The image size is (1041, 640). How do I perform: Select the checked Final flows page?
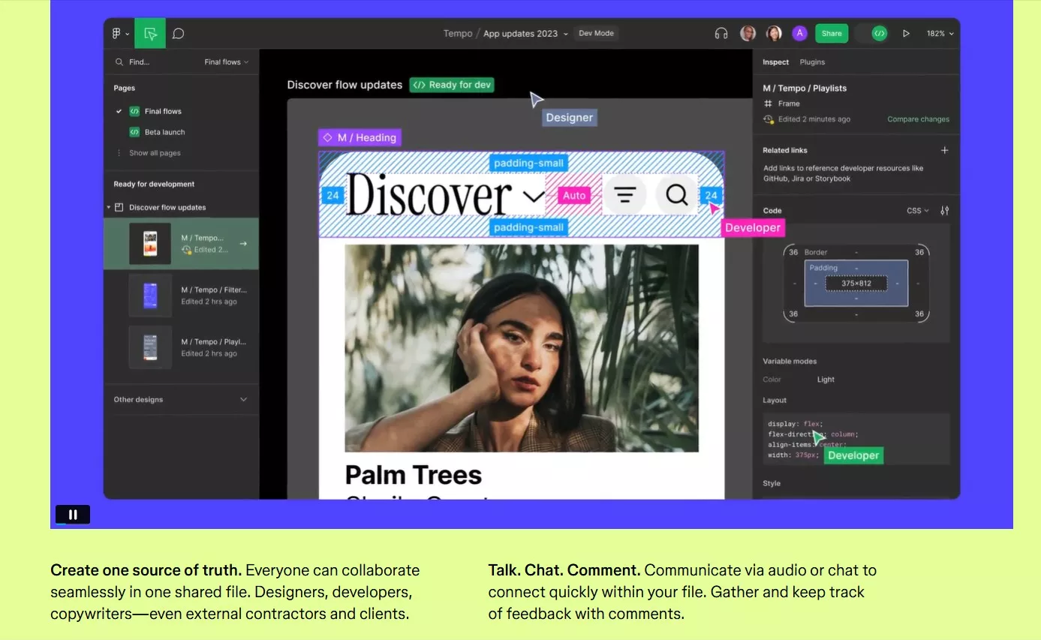click(x=163, y=111)
